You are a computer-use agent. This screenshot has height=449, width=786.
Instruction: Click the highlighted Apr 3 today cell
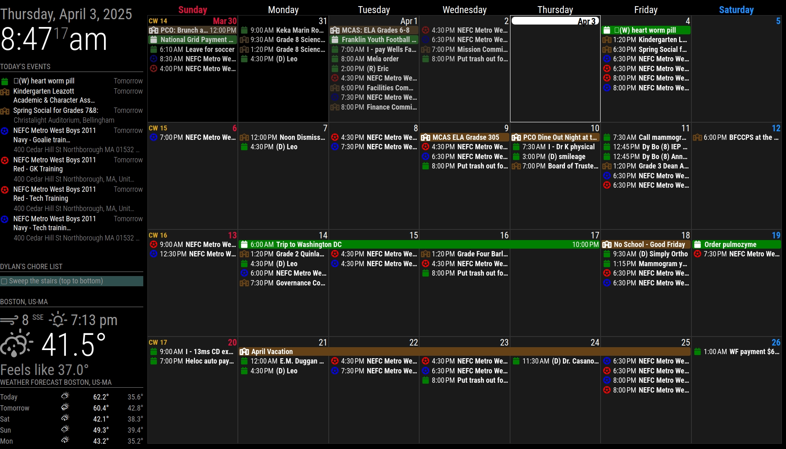(555, 70)
